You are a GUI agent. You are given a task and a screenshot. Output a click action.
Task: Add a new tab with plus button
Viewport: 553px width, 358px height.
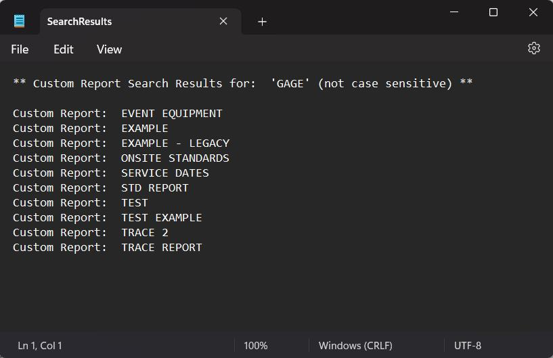click(x=262, y=22)
